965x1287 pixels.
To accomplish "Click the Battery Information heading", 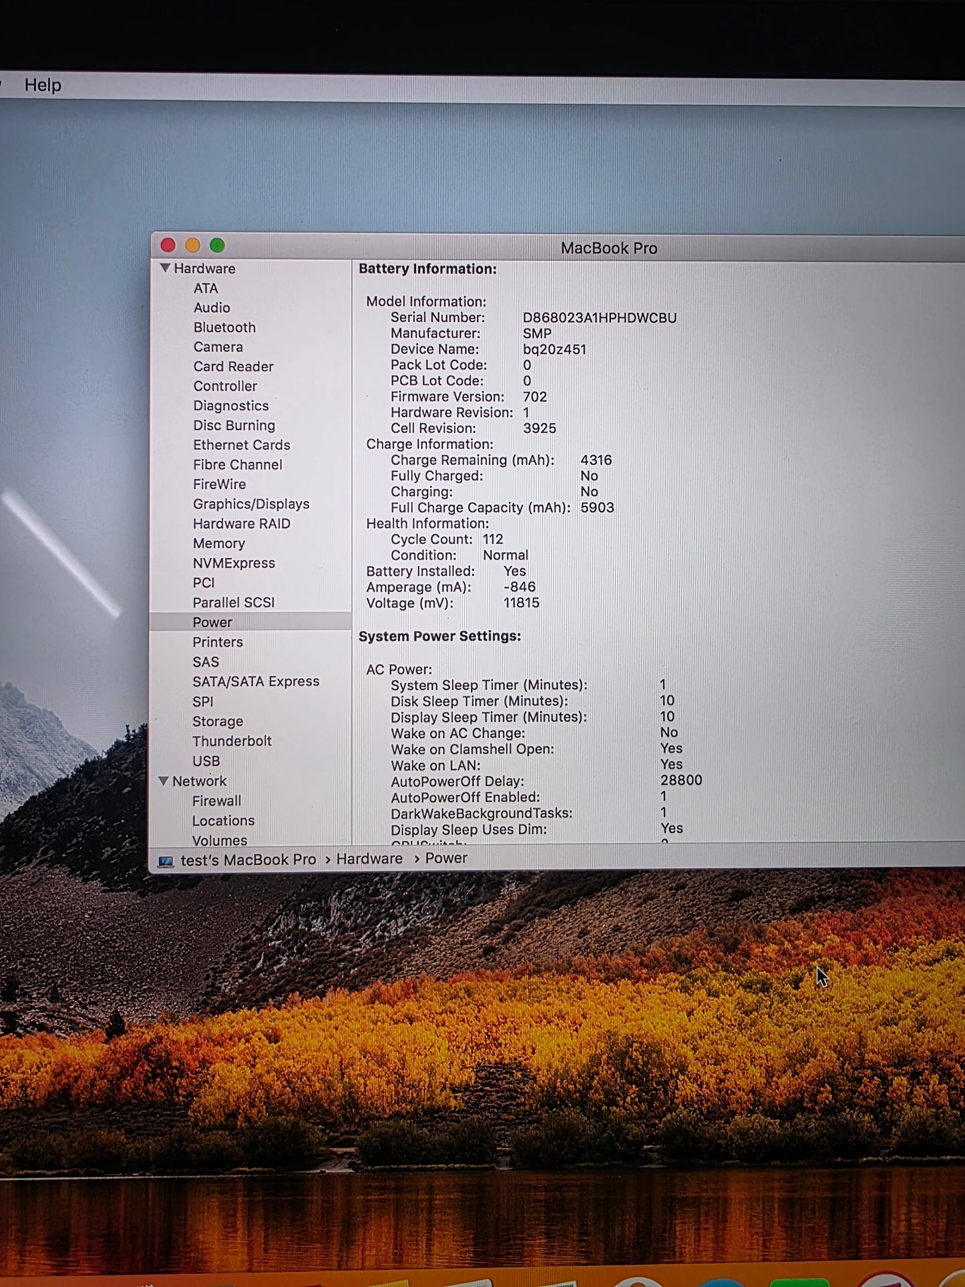I will coord(427,269).
